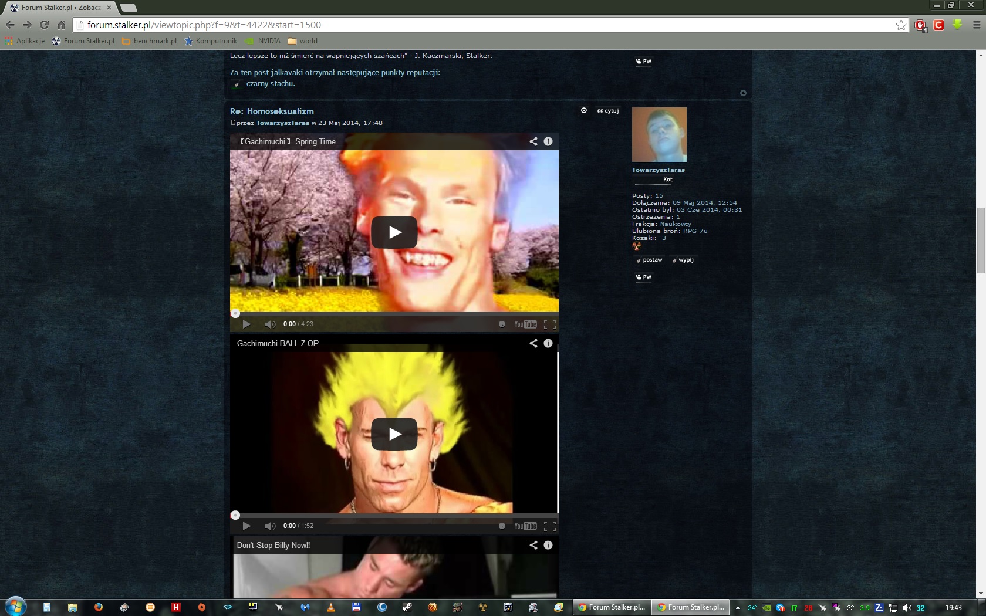This screenshot has width=986, height=616.
Task: Toggle fullscreen on BALL Z OP video
Action: point(549,526)
